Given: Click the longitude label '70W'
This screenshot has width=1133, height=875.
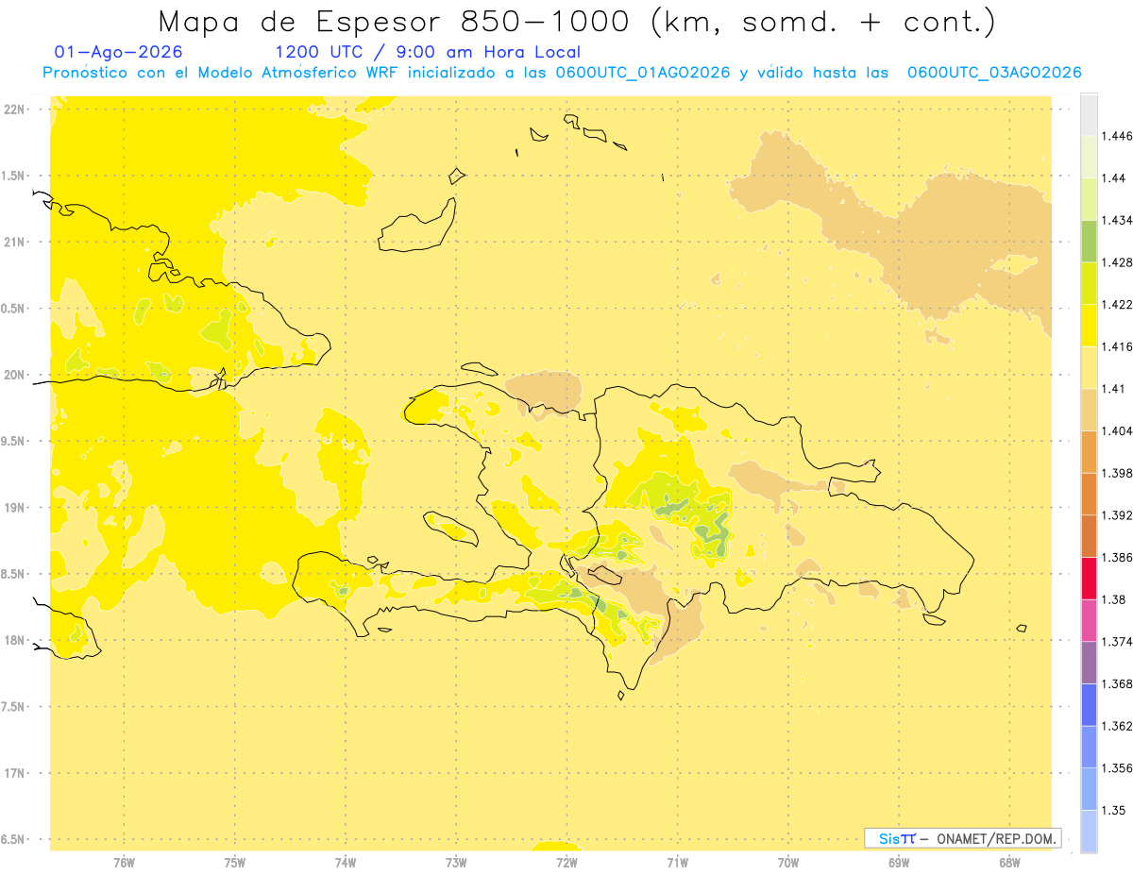Looking at the screenshot, I should [x=788, y=864].
